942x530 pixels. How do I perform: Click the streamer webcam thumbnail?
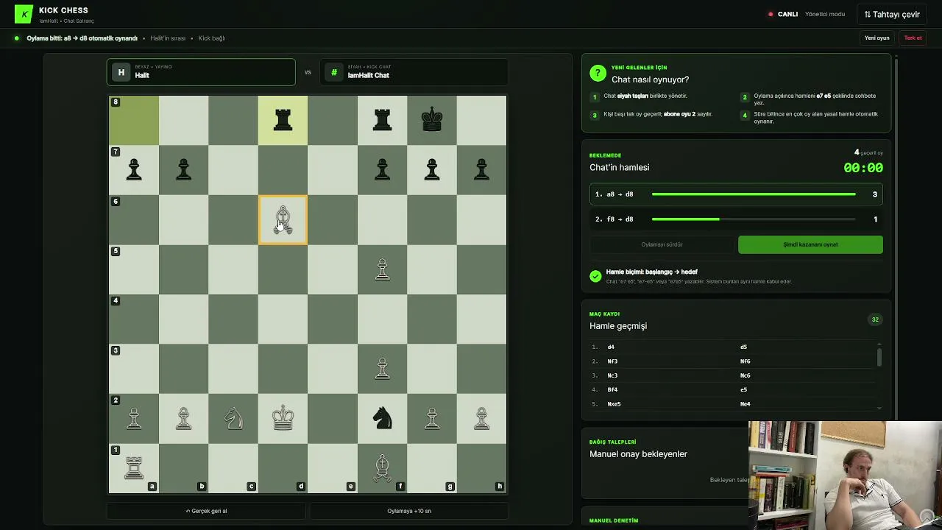pyautogui.click(x=845, y=476)
